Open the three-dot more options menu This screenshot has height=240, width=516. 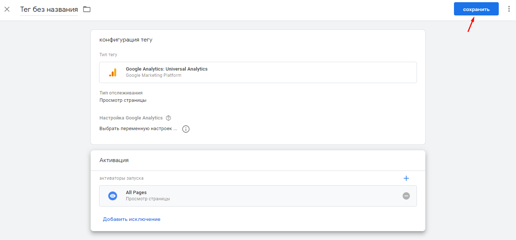click(509, 9)
